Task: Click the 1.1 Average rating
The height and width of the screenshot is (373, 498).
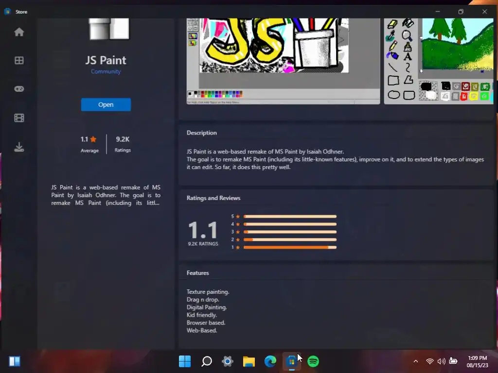Action: (89, 144)
